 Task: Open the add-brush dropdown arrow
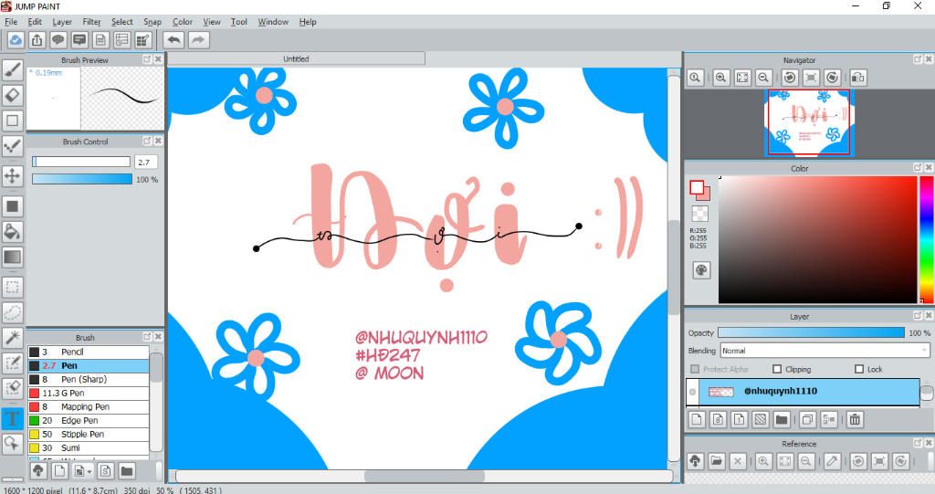[89, 471]
